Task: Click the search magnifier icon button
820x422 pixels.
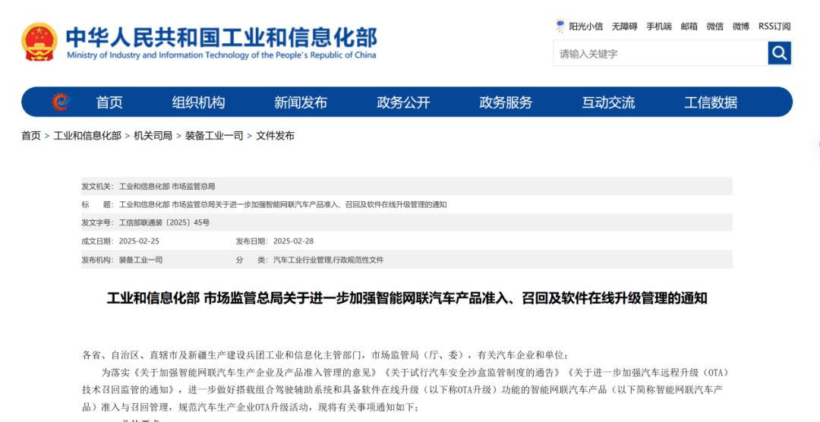Action: coord(779,53)
